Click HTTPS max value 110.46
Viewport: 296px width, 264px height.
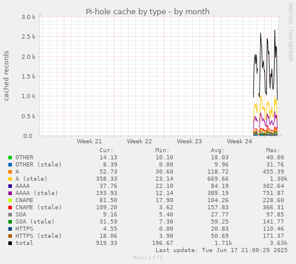click(273, 229)
